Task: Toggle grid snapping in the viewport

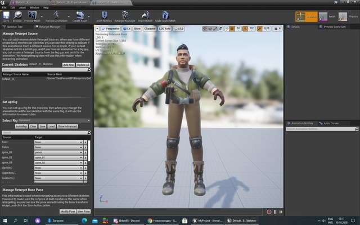Action: 232,28
